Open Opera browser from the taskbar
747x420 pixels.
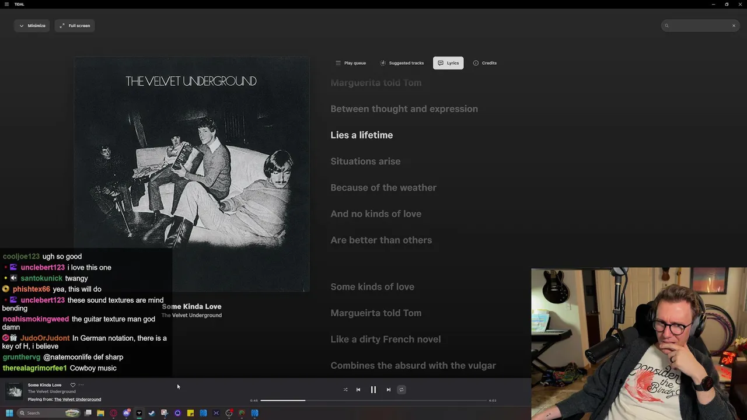113,413
